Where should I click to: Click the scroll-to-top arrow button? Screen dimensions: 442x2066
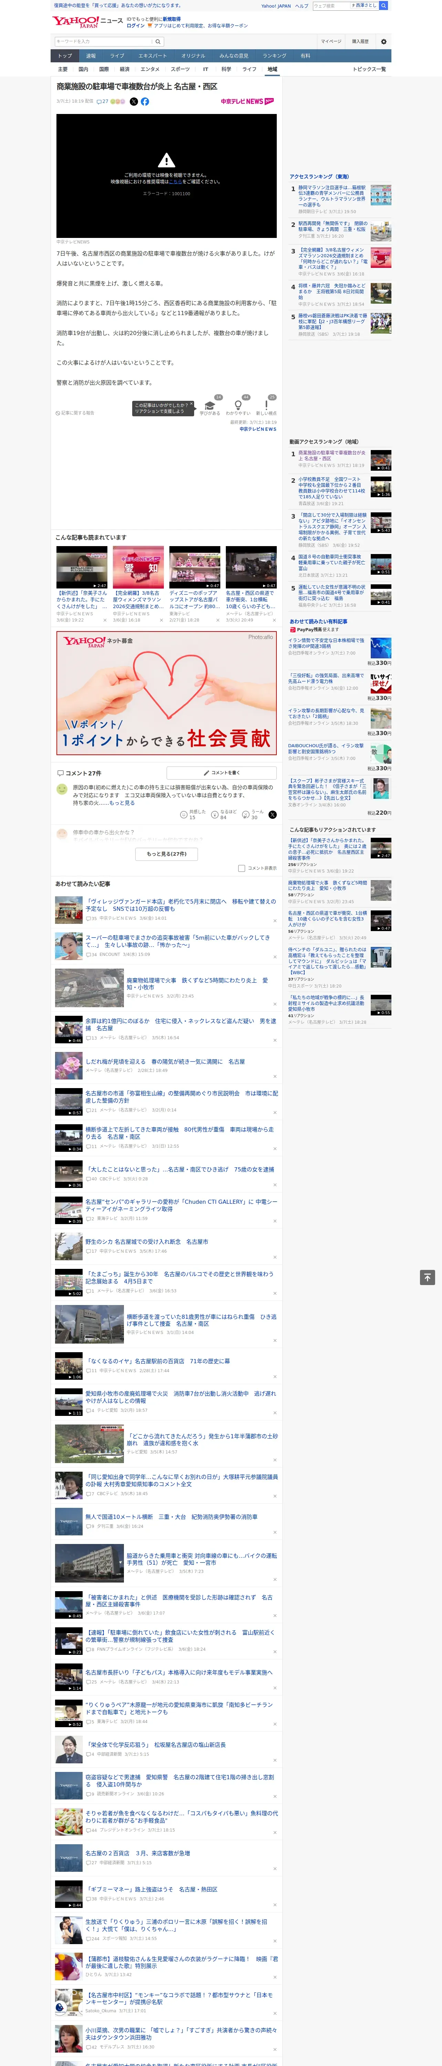tap(428, 1277)
